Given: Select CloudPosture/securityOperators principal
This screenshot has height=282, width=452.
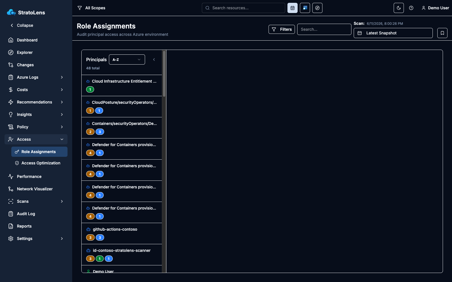Looking at the screenshot, I should (x=122, y=107).
